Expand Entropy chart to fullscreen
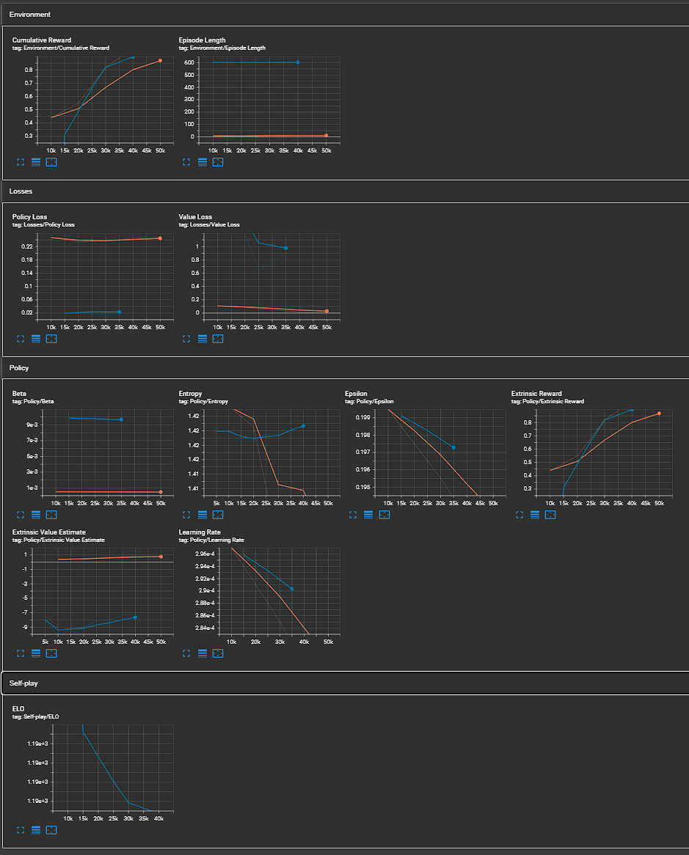The image size is (689, 855). tap(186, 515)
